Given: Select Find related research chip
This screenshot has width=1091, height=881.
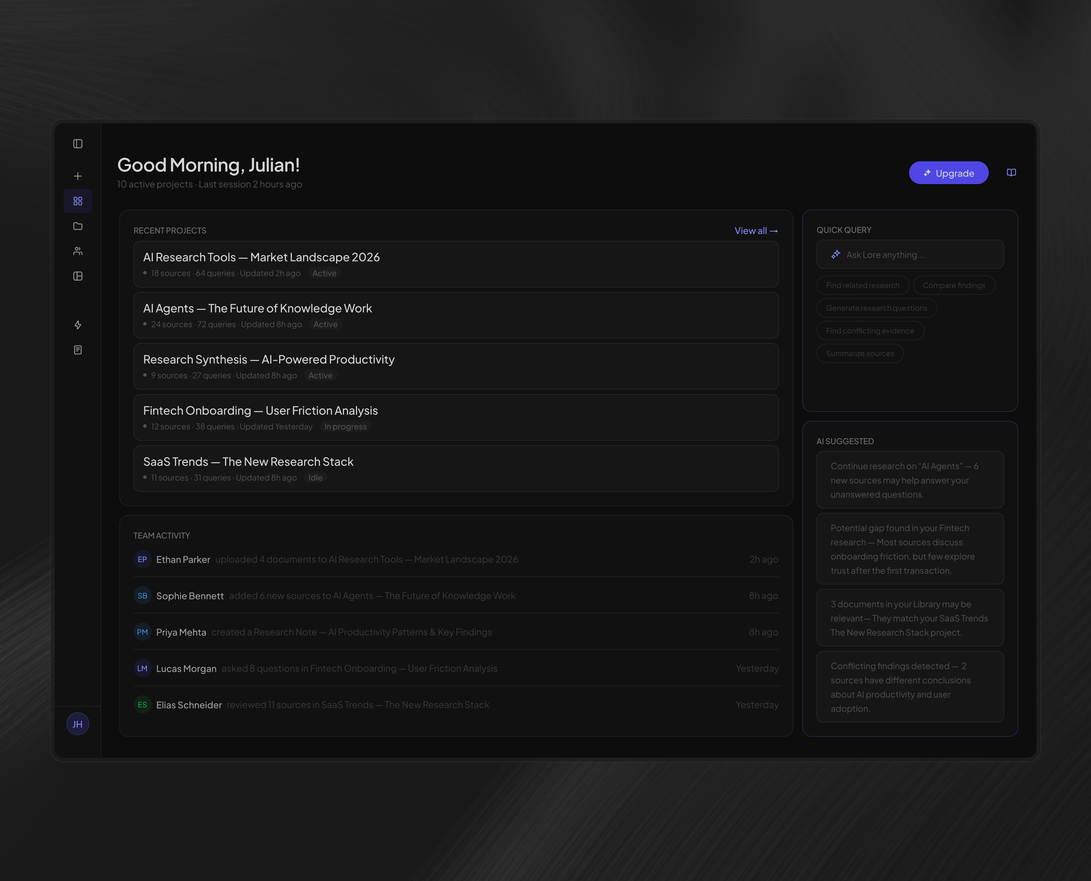Looking at the screenshot, I should click(863, 285).
